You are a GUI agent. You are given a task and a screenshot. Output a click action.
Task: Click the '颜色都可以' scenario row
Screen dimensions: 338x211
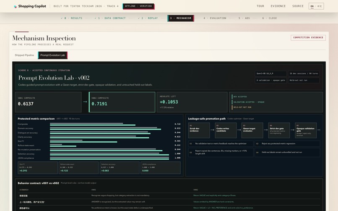[x=169, y=208]
